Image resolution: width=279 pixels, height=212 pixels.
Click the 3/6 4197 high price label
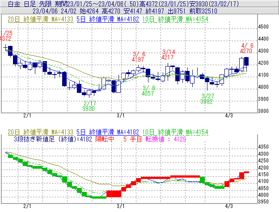138,57
